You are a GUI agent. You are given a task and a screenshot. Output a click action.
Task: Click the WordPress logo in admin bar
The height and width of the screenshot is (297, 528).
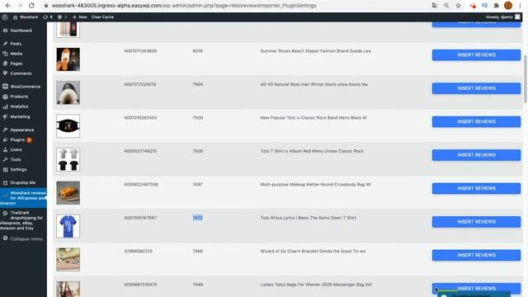pos(5,16)
